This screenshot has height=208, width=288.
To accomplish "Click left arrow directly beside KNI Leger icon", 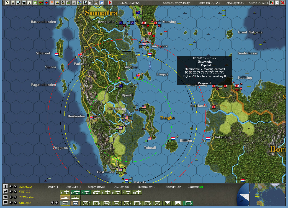I will pos(11,203).
